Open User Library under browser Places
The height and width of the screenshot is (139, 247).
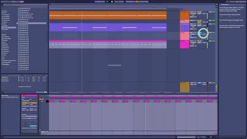coord(6,37)
